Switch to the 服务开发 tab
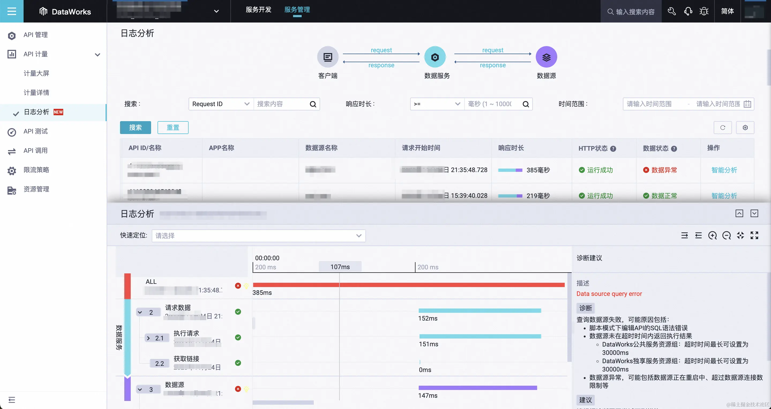 pyautogui.click(x=259, y=10)
